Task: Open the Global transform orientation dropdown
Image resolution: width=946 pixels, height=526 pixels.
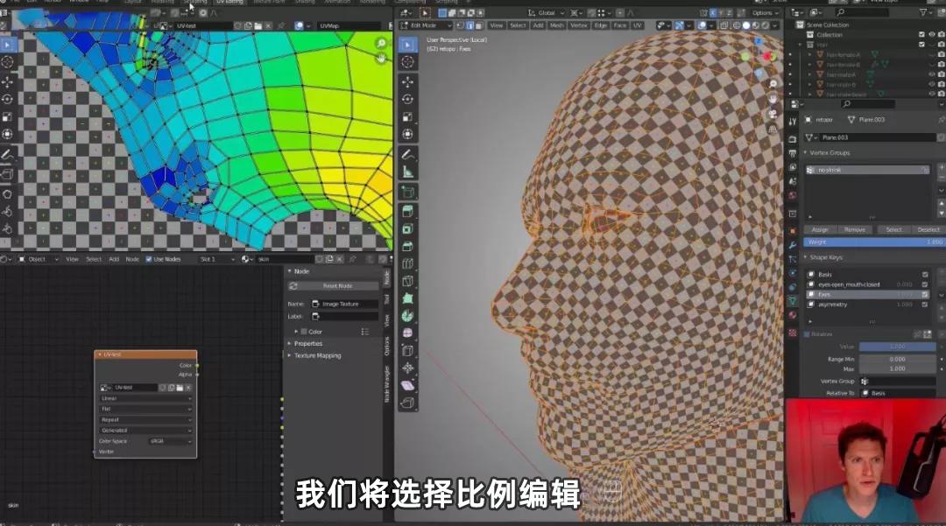Action: click(547, 11)
